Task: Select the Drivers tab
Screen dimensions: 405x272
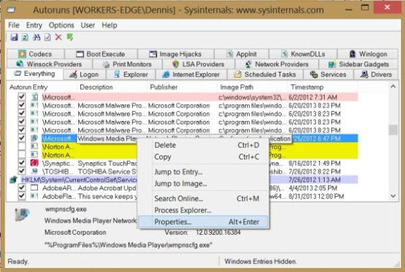Action: click(x=377, y=74)
